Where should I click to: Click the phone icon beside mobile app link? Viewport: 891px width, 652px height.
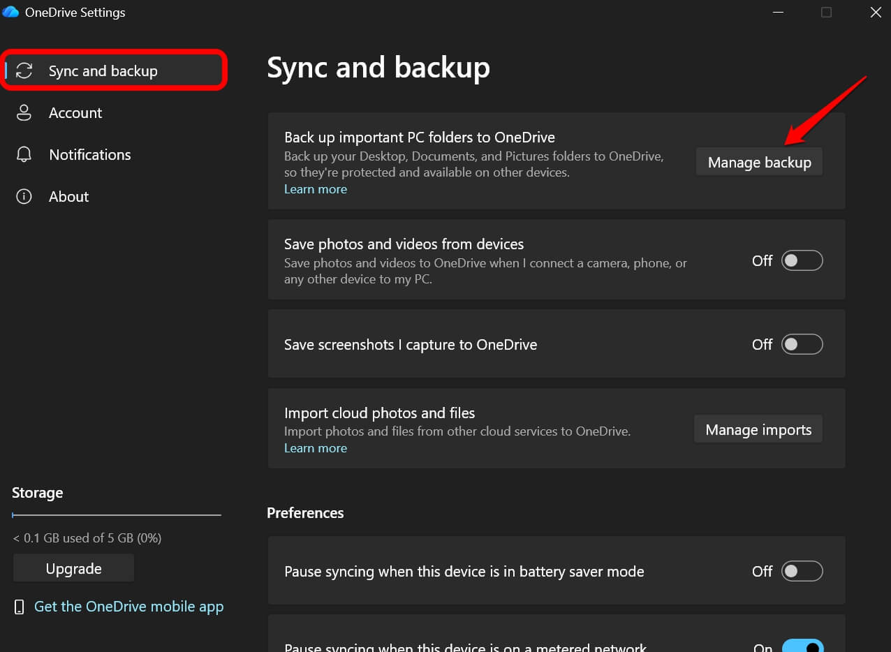coord(20,607)
